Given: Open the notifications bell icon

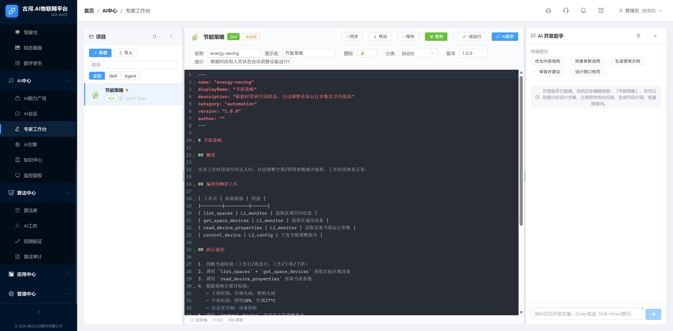Looking at the screenshot, I should coord(583,11).
